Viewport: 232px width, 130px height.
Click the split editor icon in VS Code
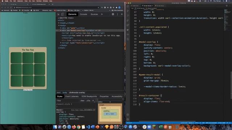click(227, 6)
